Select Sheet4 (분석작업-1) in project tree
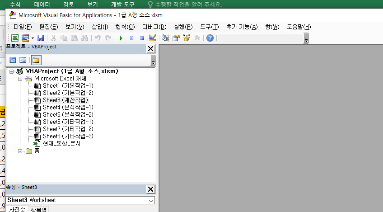The width and height of the screenshot is (383, 212). 68,107
